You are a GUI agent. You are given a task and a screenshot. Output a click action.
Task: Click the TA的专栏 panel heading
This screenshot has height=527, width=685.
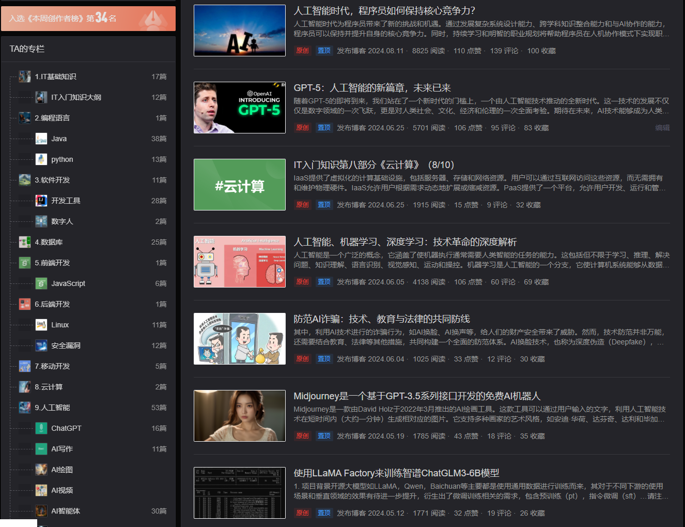click(x=27, y=49)
